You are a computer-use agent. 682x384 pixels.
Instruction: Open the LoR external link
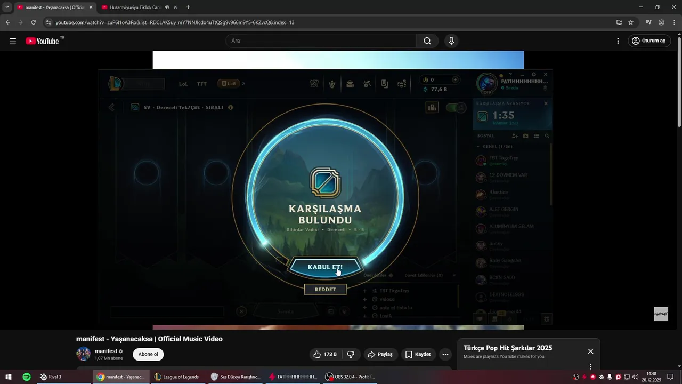[231, 84]
